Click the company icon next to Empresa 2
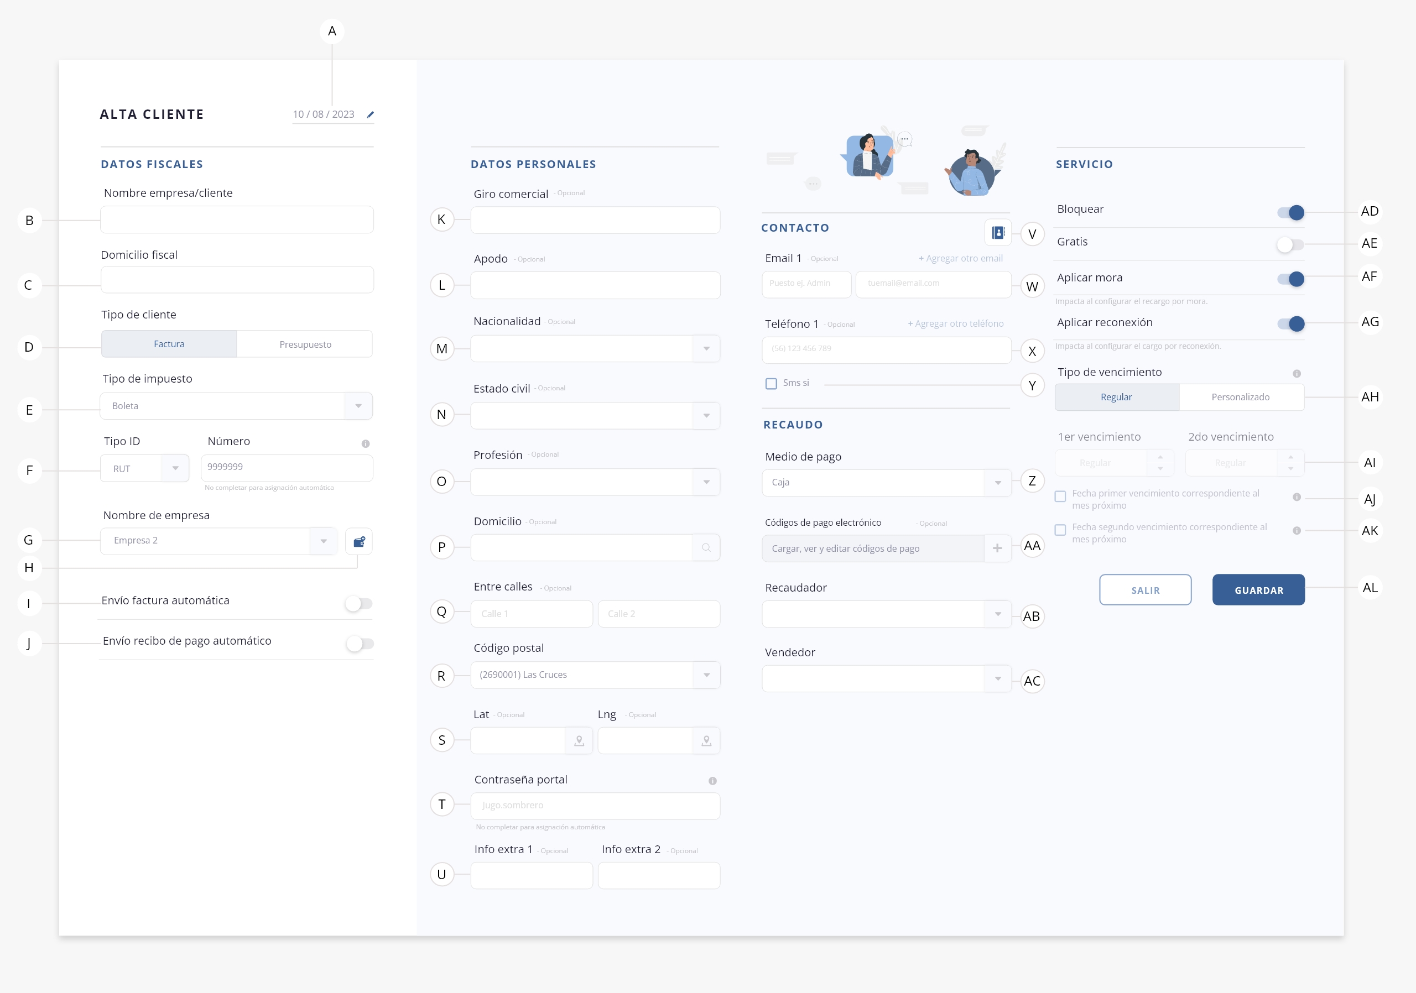The width and height of the screenshot is (1416, 993). point(359,541)
